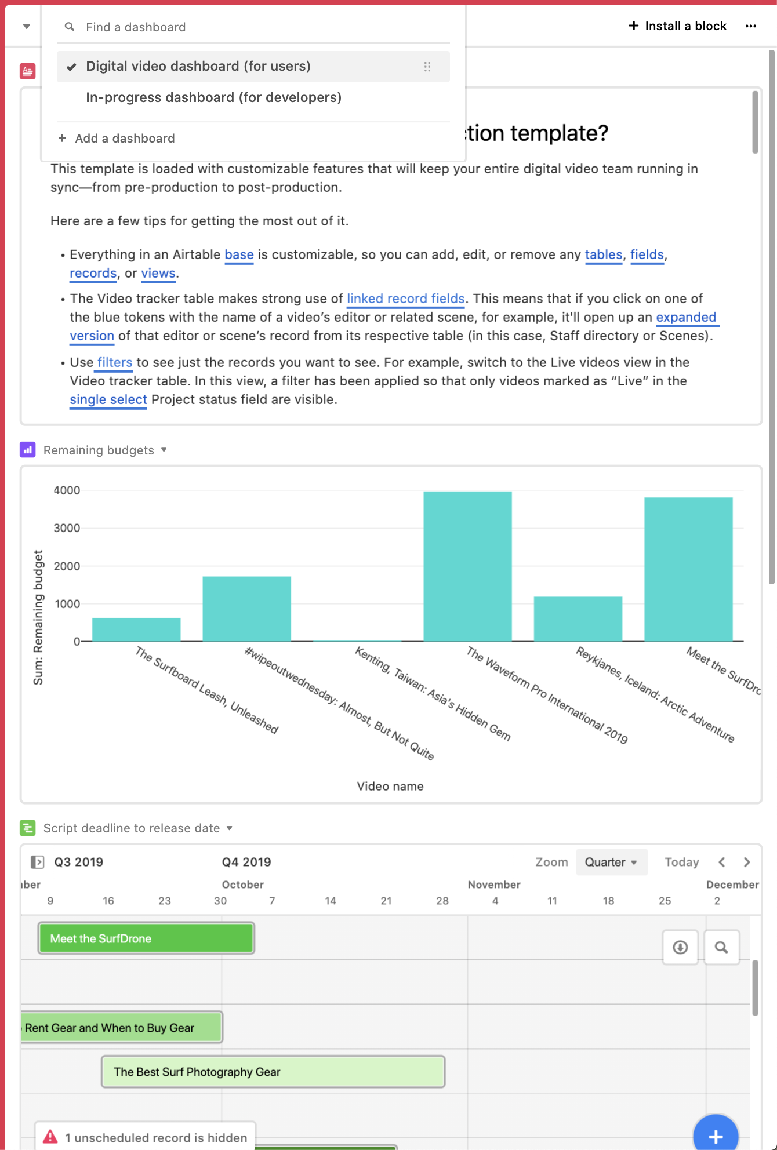Click the timeline vertical scrollbar
The height and width of the screenshot is (1150, 777).
coord(755,988)
